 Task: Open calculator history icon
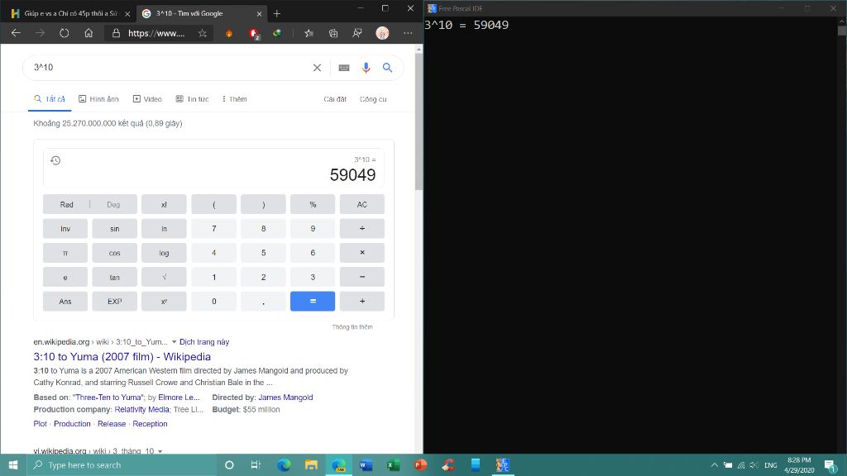(x=55, y=160)
